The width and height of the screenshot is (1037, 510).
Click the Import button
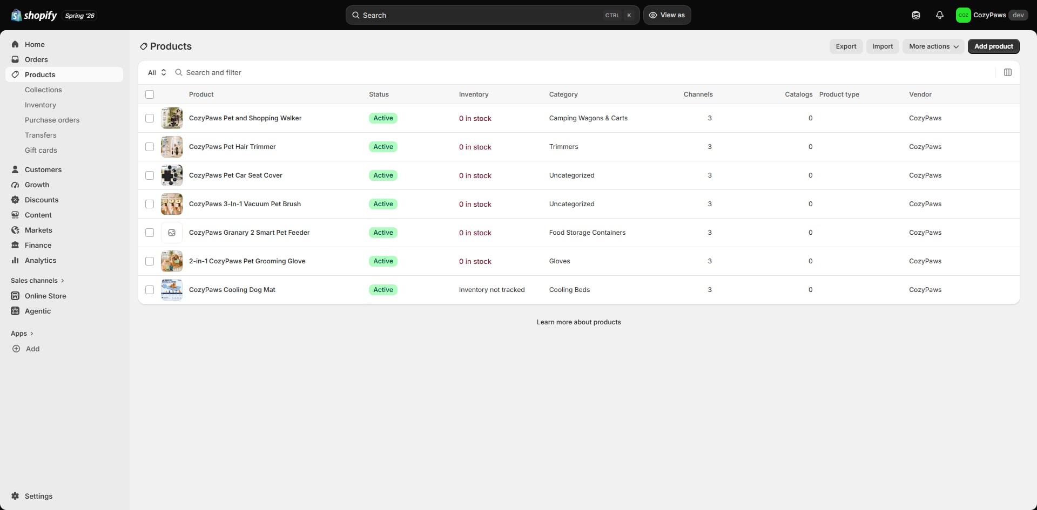(x=883, y=46)
